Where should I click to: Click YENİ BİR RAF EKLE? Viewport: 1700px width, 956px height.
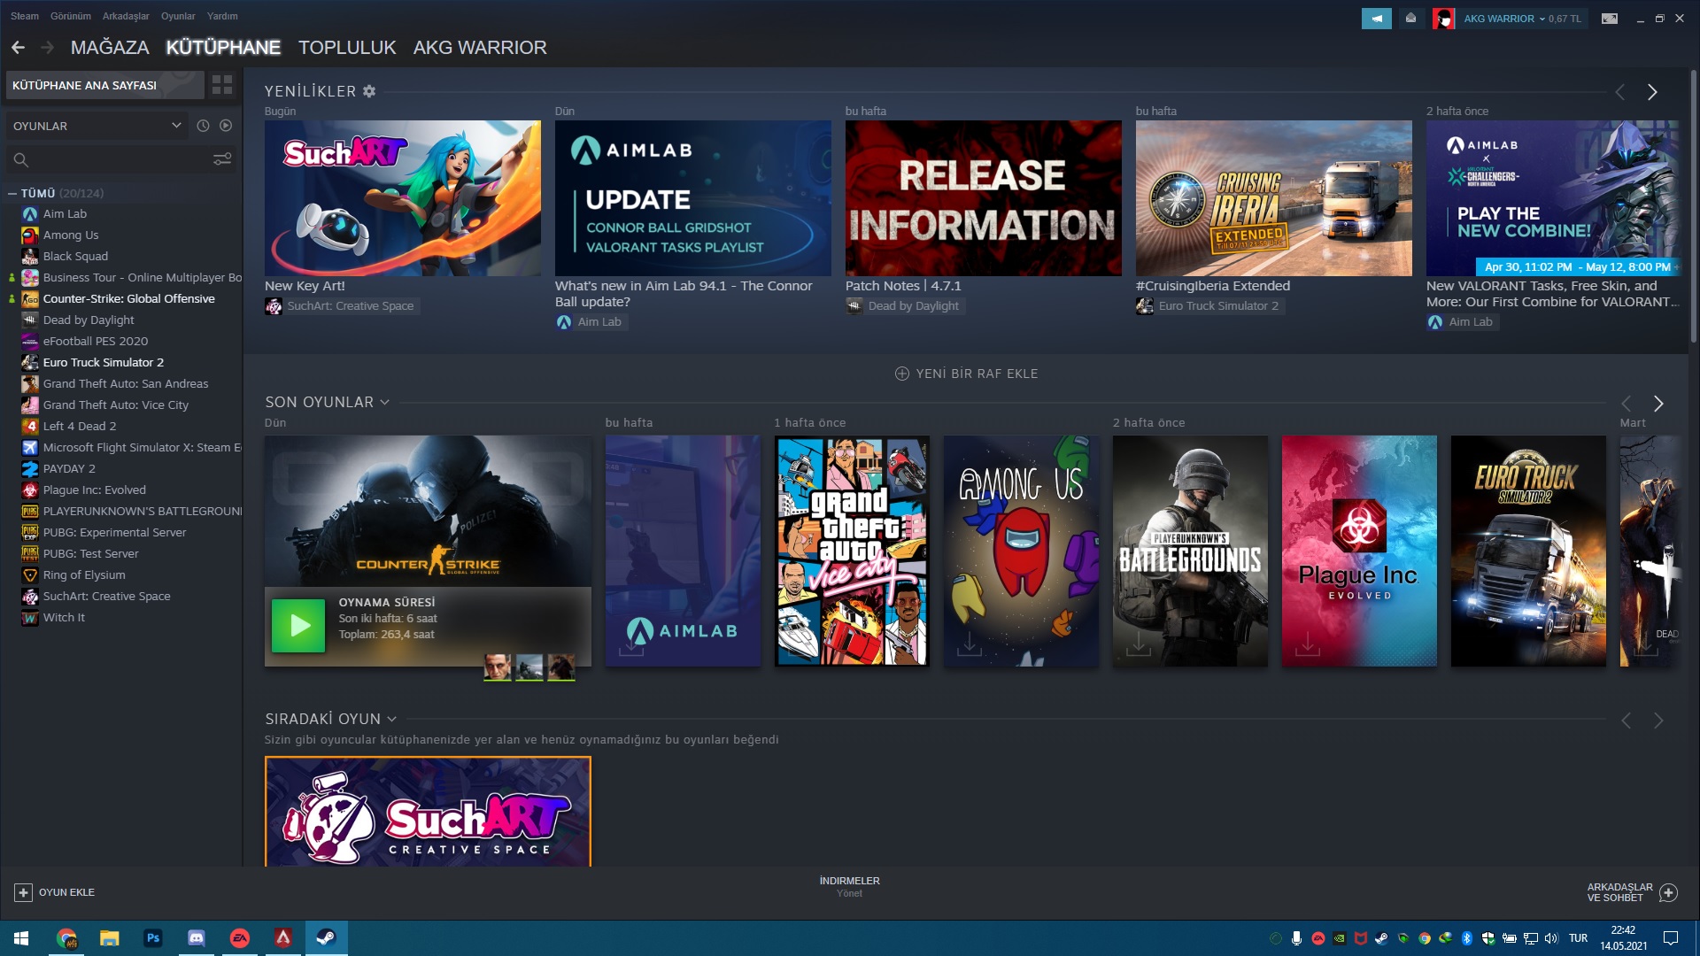(967, 374)
